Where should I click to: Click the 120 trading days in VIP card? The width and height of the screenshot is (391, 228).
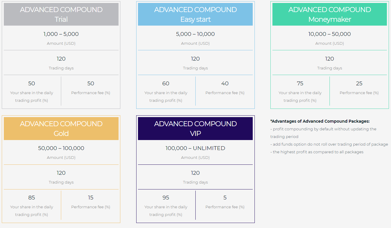[195, 173]
